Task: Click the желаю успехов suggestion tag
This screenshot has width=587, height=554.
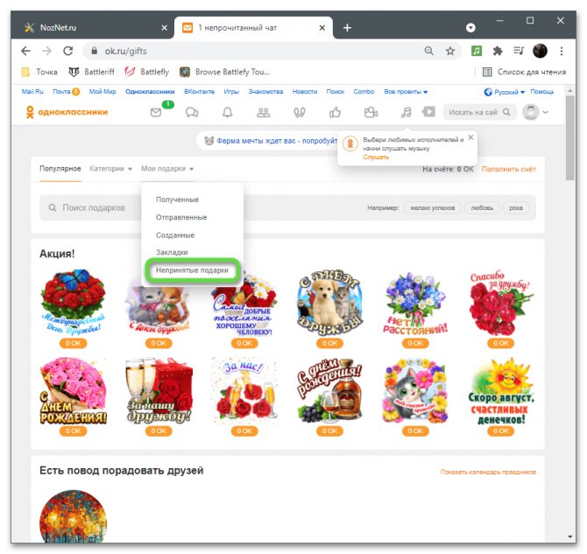Action: (x=433, y=208)
